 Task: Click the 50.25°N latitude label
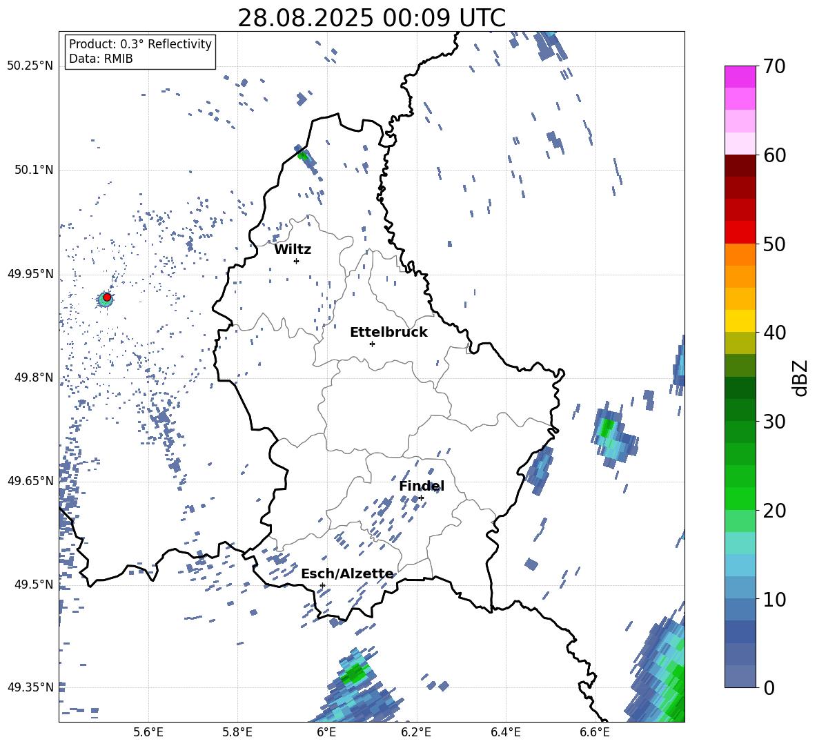(30, 66)
